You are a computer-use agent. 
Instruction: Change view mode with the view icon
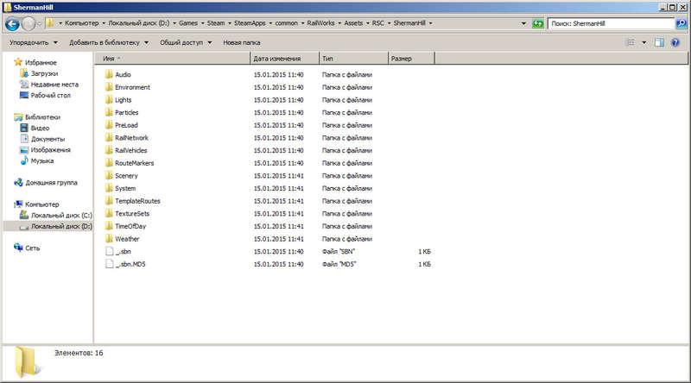pyautogui.click(x=631, y=43)
